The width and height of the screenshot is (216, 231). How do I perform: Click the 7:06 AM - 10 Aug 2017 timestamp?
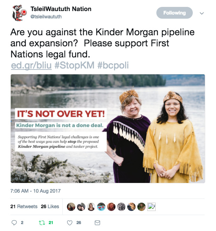[x=35, y=191]
